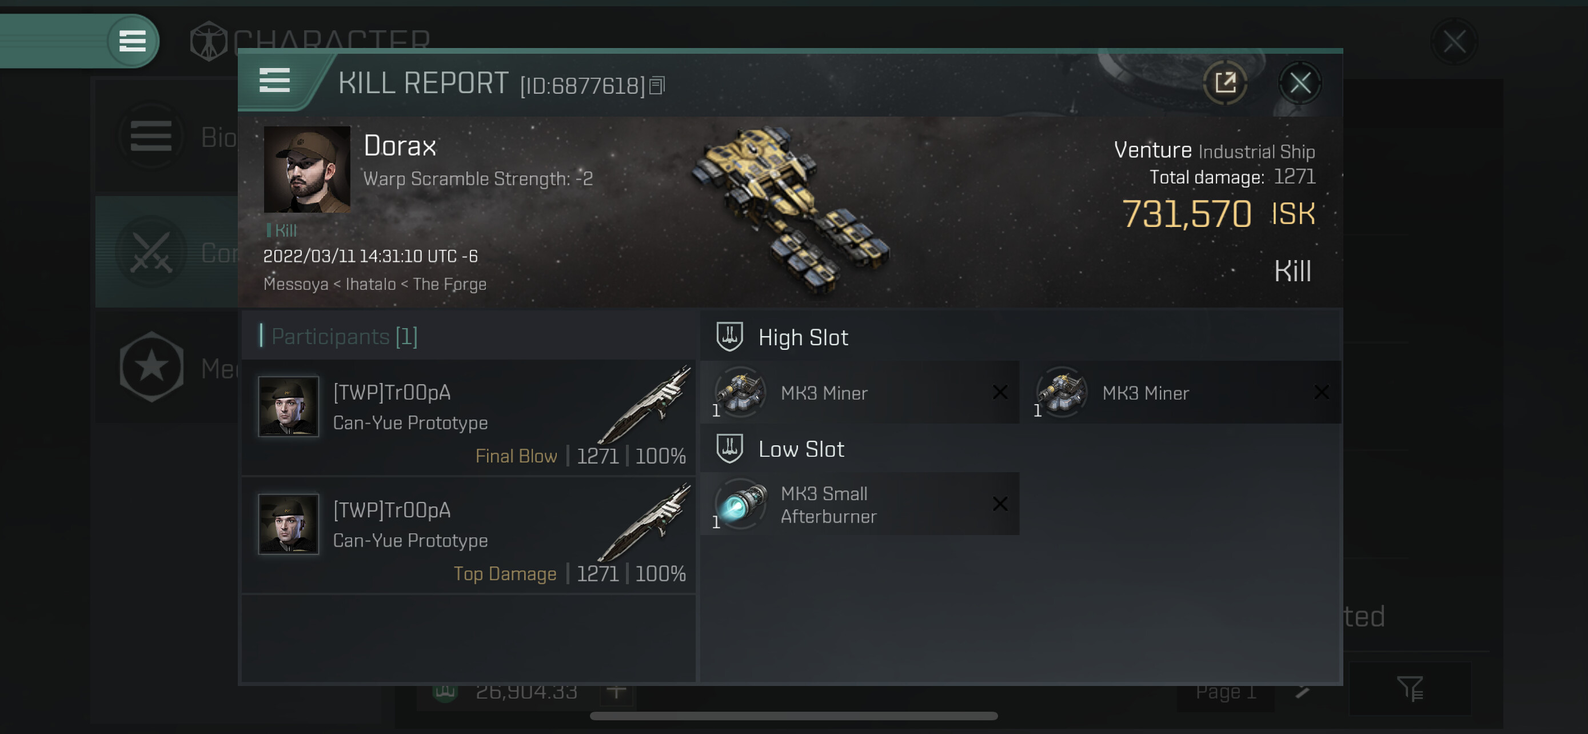Click the Messoya location link

tap(296, 284)
